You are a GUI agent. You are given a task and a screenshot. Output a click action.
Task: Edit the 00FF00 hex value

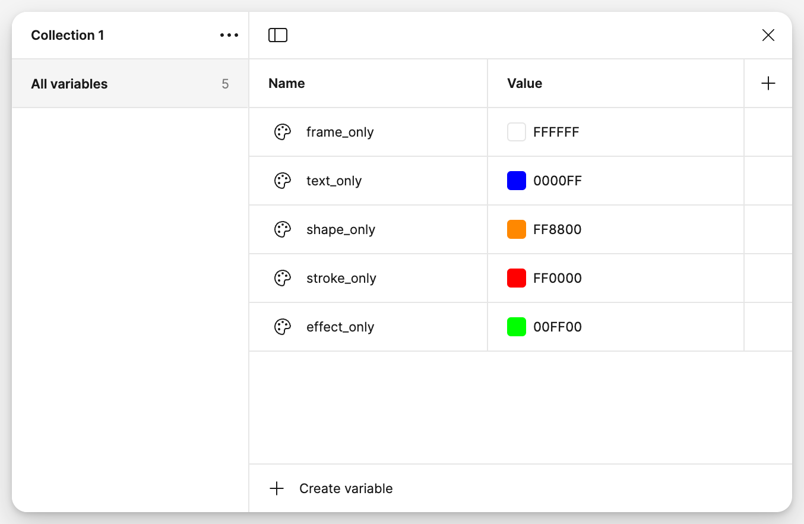click(558, 327)
